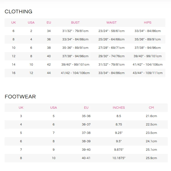171x171 pixels.
Task: Click hips value 37/38" - 94/96cm
Action: [x=148, y=48]
